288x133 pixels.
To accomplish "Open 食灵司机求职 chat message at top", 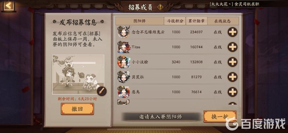I will coord(234,4).
